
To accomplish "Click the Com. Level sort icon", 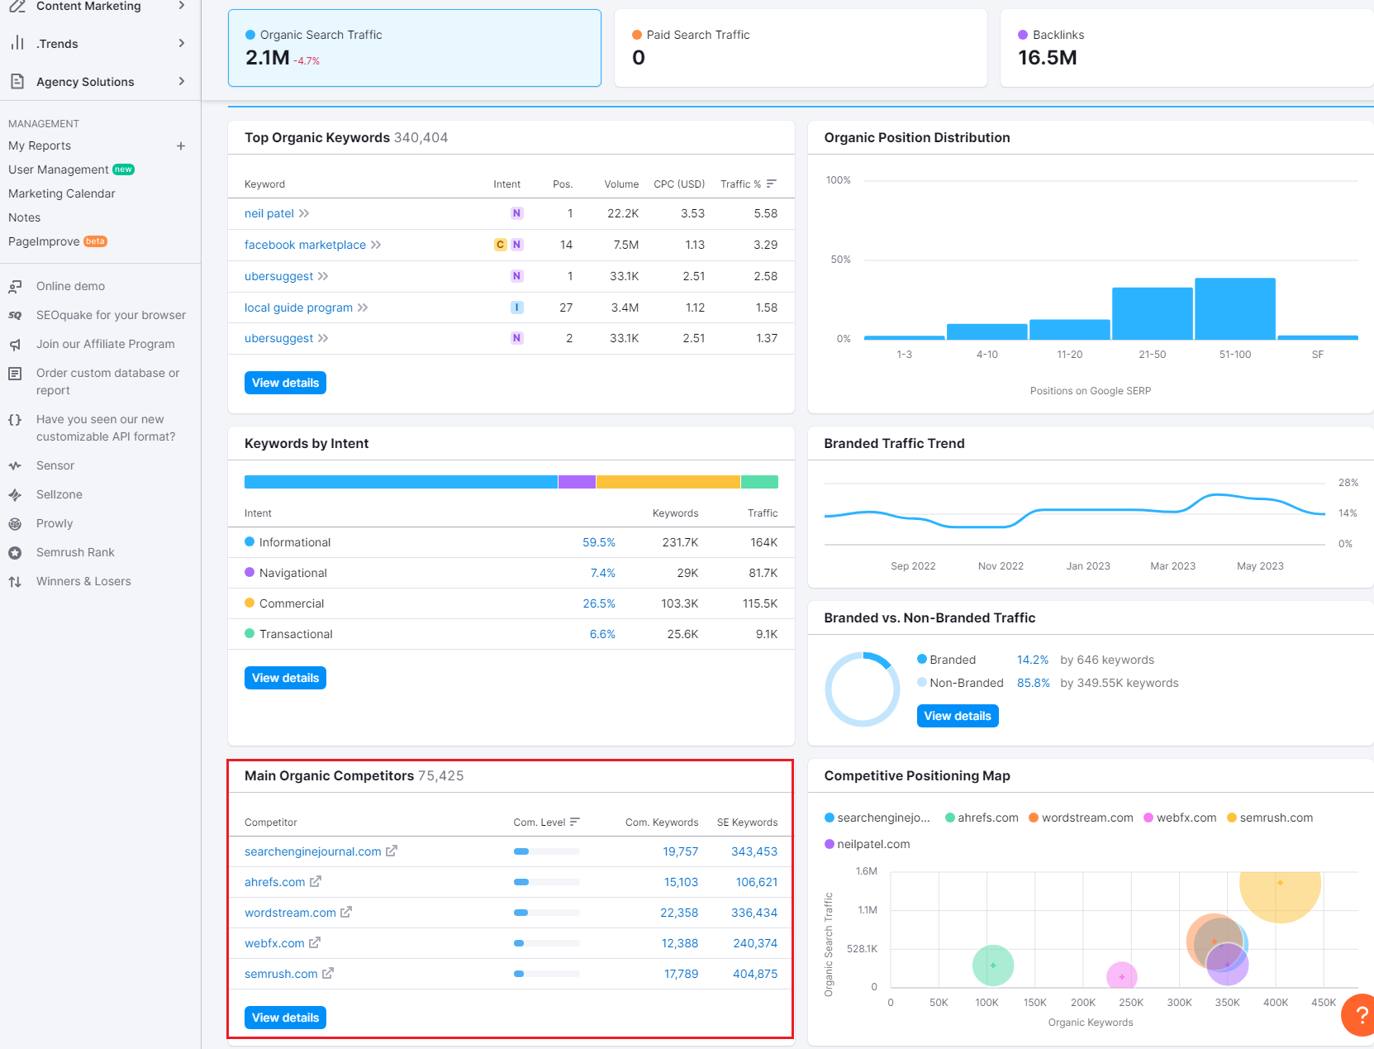I will (575, 822).
